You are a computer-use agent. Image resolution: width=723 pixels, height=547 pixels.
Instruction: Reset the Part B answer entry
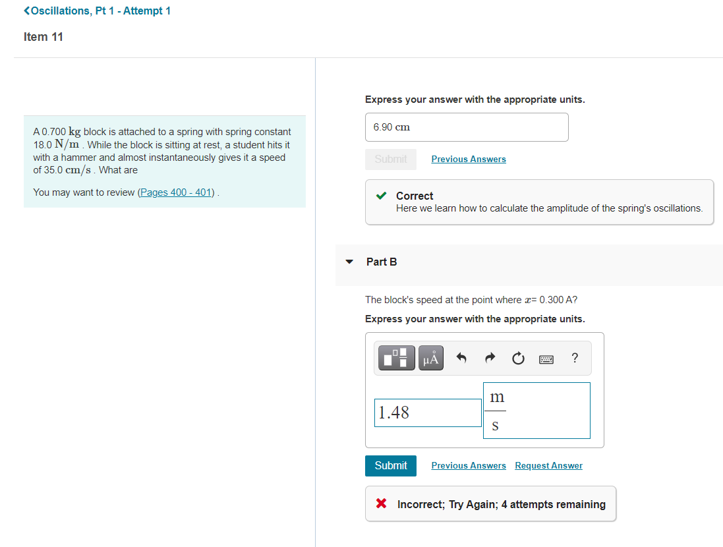tap(518, 358)
